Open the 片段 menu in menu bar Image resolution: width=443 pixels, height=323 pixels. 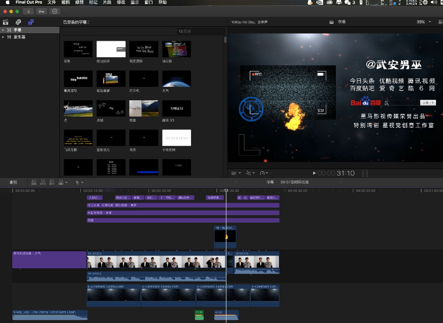pos(107,2)
